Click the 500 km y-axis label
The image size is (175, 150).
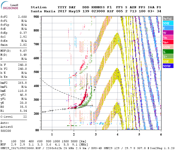pyautogui.click(x=36, y=72)
